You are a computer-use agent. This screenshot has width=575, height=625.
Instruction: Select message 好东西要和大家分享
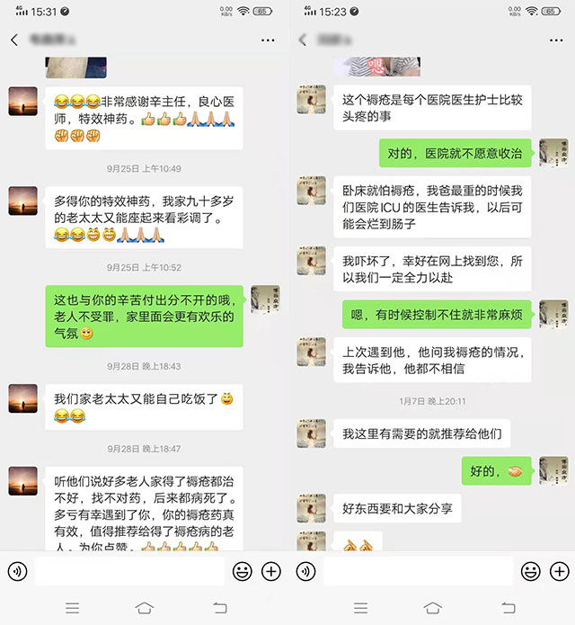point(397,508)
